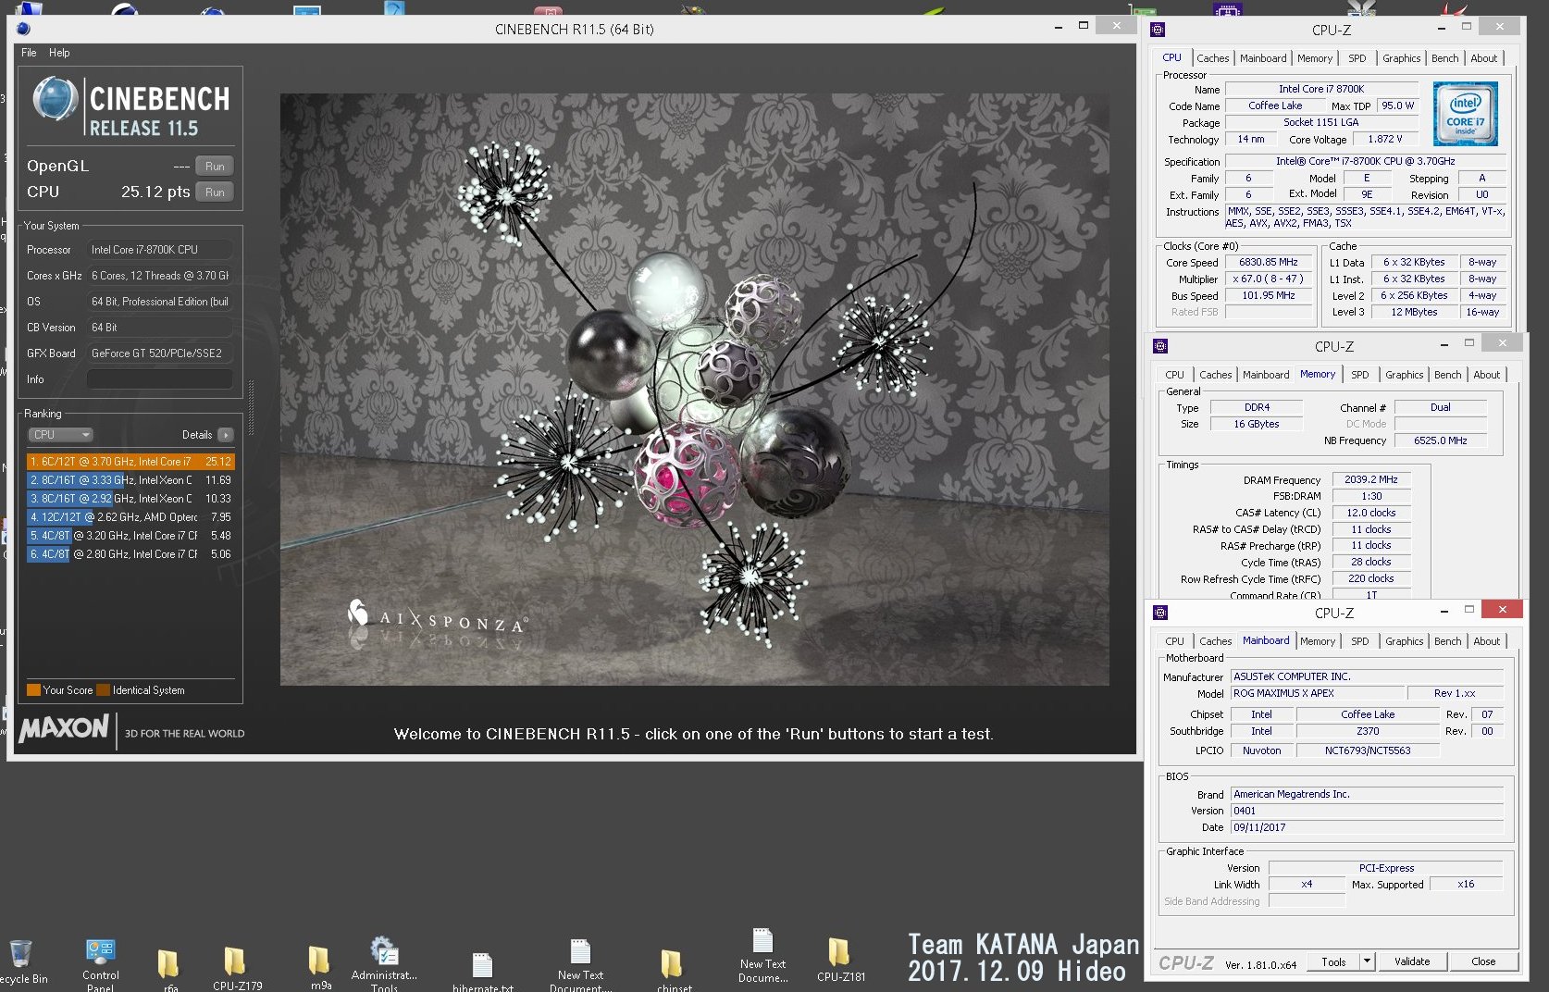The image size is (1549, 992).
Task: Open the m9a folder icon
Action: pyautogui.click(x=319, y=968)
